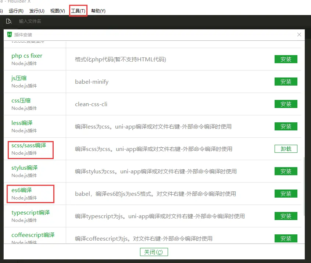
Task: Click the plugin list vertical scrollbar
Action: click(x=304, y=186)
